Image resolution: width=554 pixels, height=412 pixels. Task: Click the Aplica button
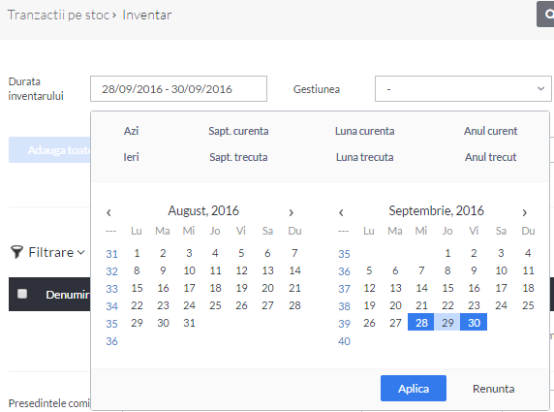[414, 389]
